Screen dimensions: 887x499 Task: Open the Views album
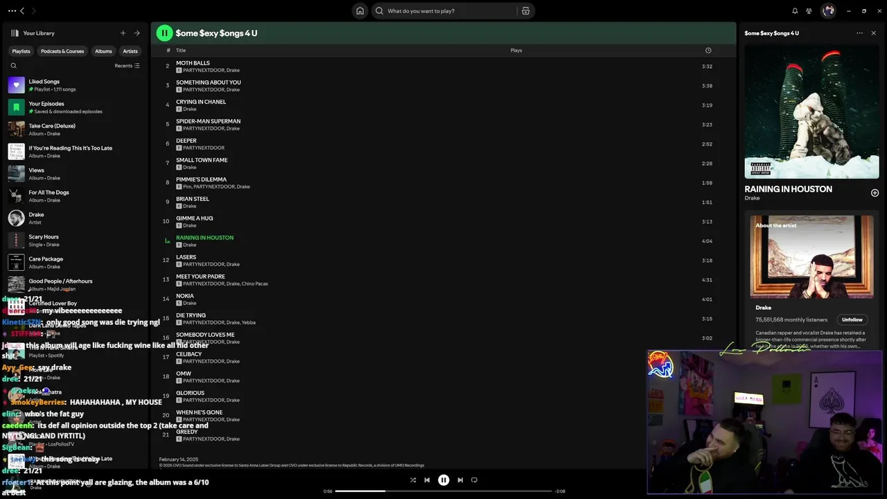click(x=75, y=174)
